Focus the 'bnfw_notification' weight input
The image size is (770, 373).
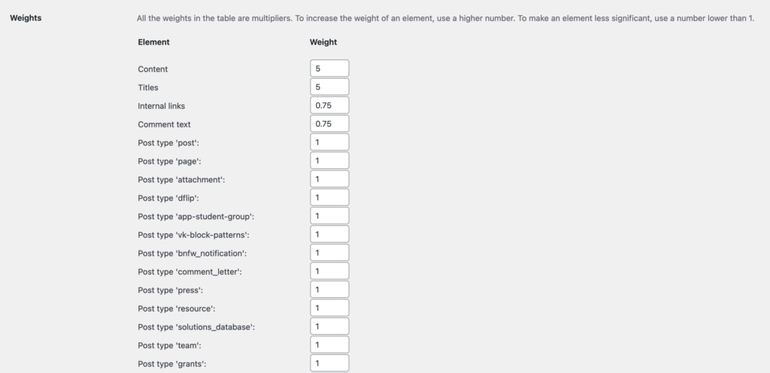[x=329, y=253]
